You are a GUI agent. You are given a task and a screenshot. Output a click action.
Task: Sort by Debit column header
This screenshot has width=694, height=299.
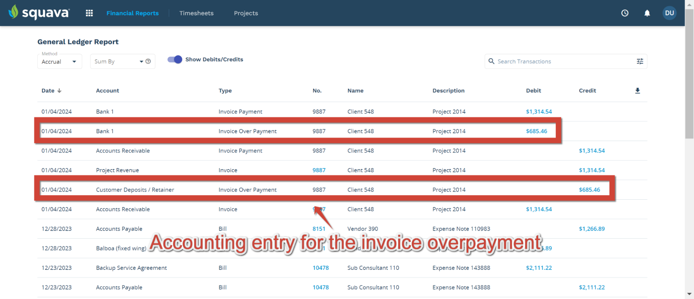coord(533,91)
